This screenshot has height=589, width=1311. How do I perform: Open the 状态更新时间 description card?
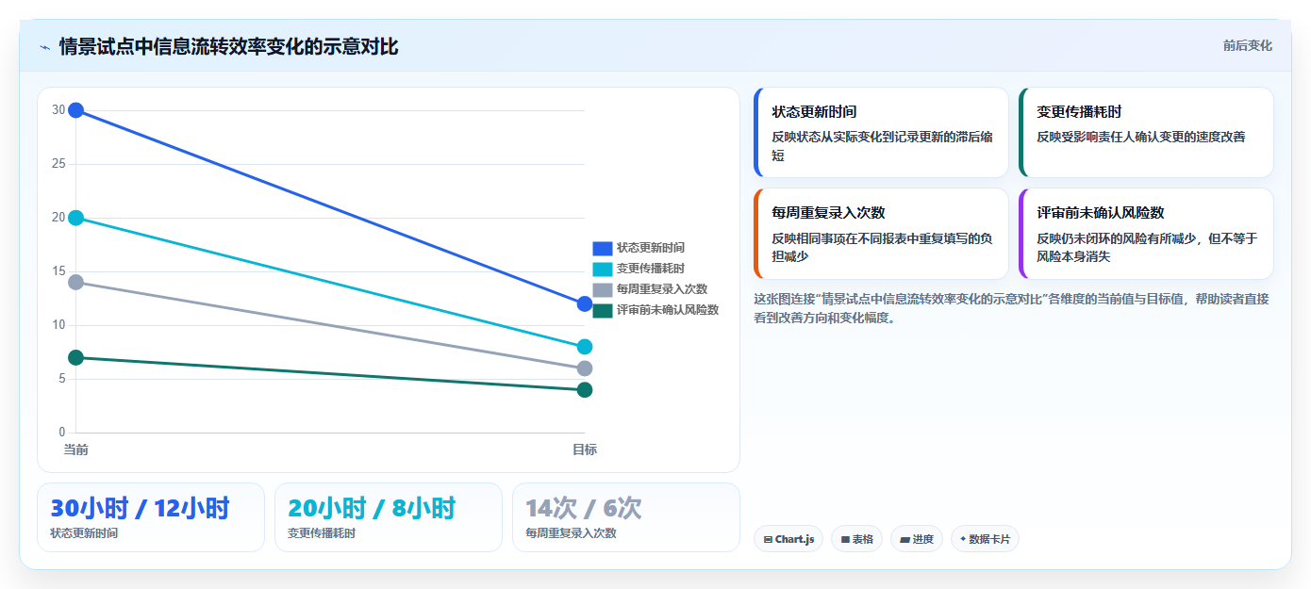[881, 132]
